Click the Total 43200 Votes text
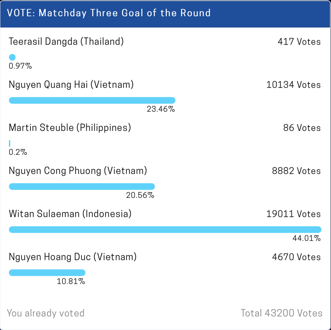331x330 pixels. tap(282, 313)
